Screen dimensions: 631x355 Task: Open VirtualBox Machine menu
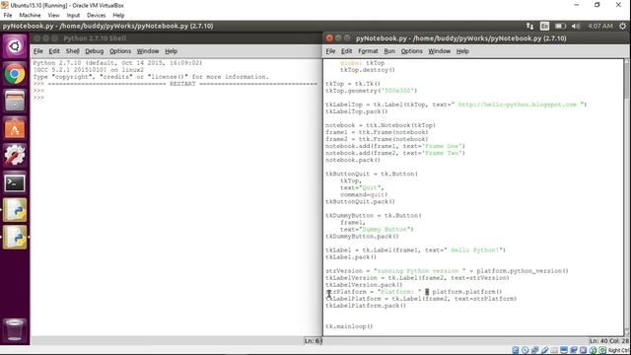[30, 16]
